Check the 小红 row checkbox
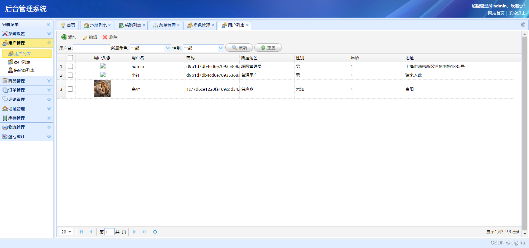 pyautogui.click(x=70, y=75)
